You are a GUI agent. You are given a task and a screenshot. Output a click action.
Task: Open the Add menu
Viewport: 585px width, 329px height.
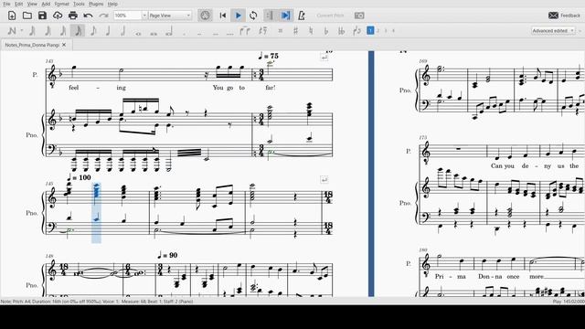pos(46,4)
